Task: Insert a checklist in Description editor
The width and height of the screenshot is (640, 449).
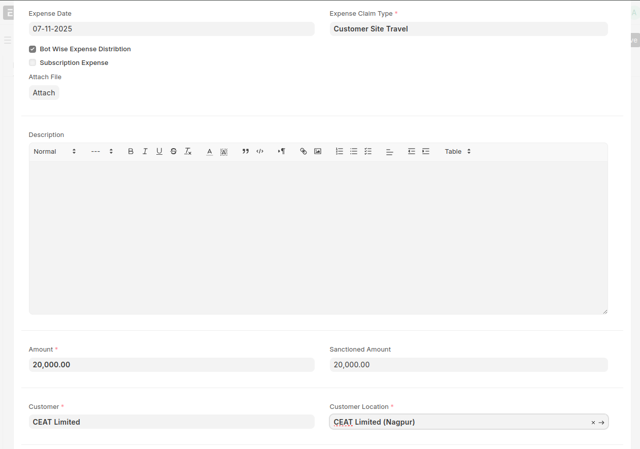Action: (x=368, y=151)
